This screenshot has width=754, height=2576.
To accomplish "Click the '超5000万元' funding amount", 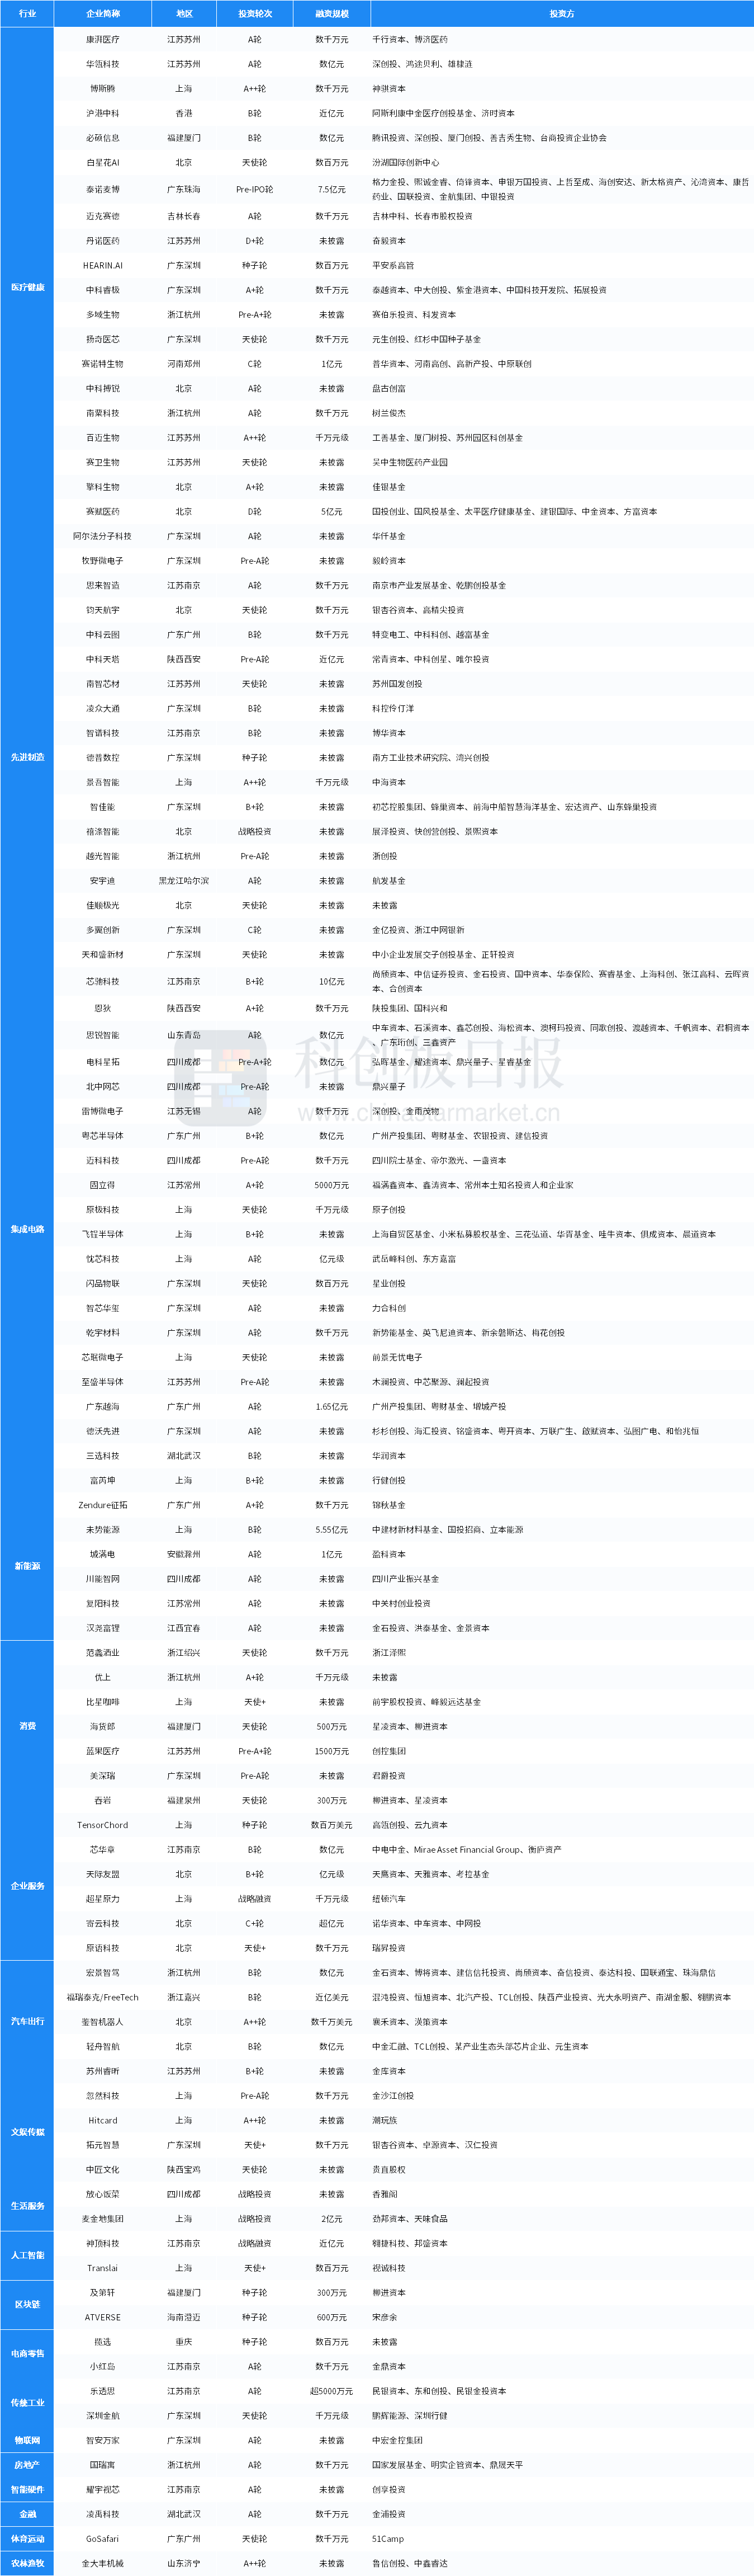I will (331, 2391).
